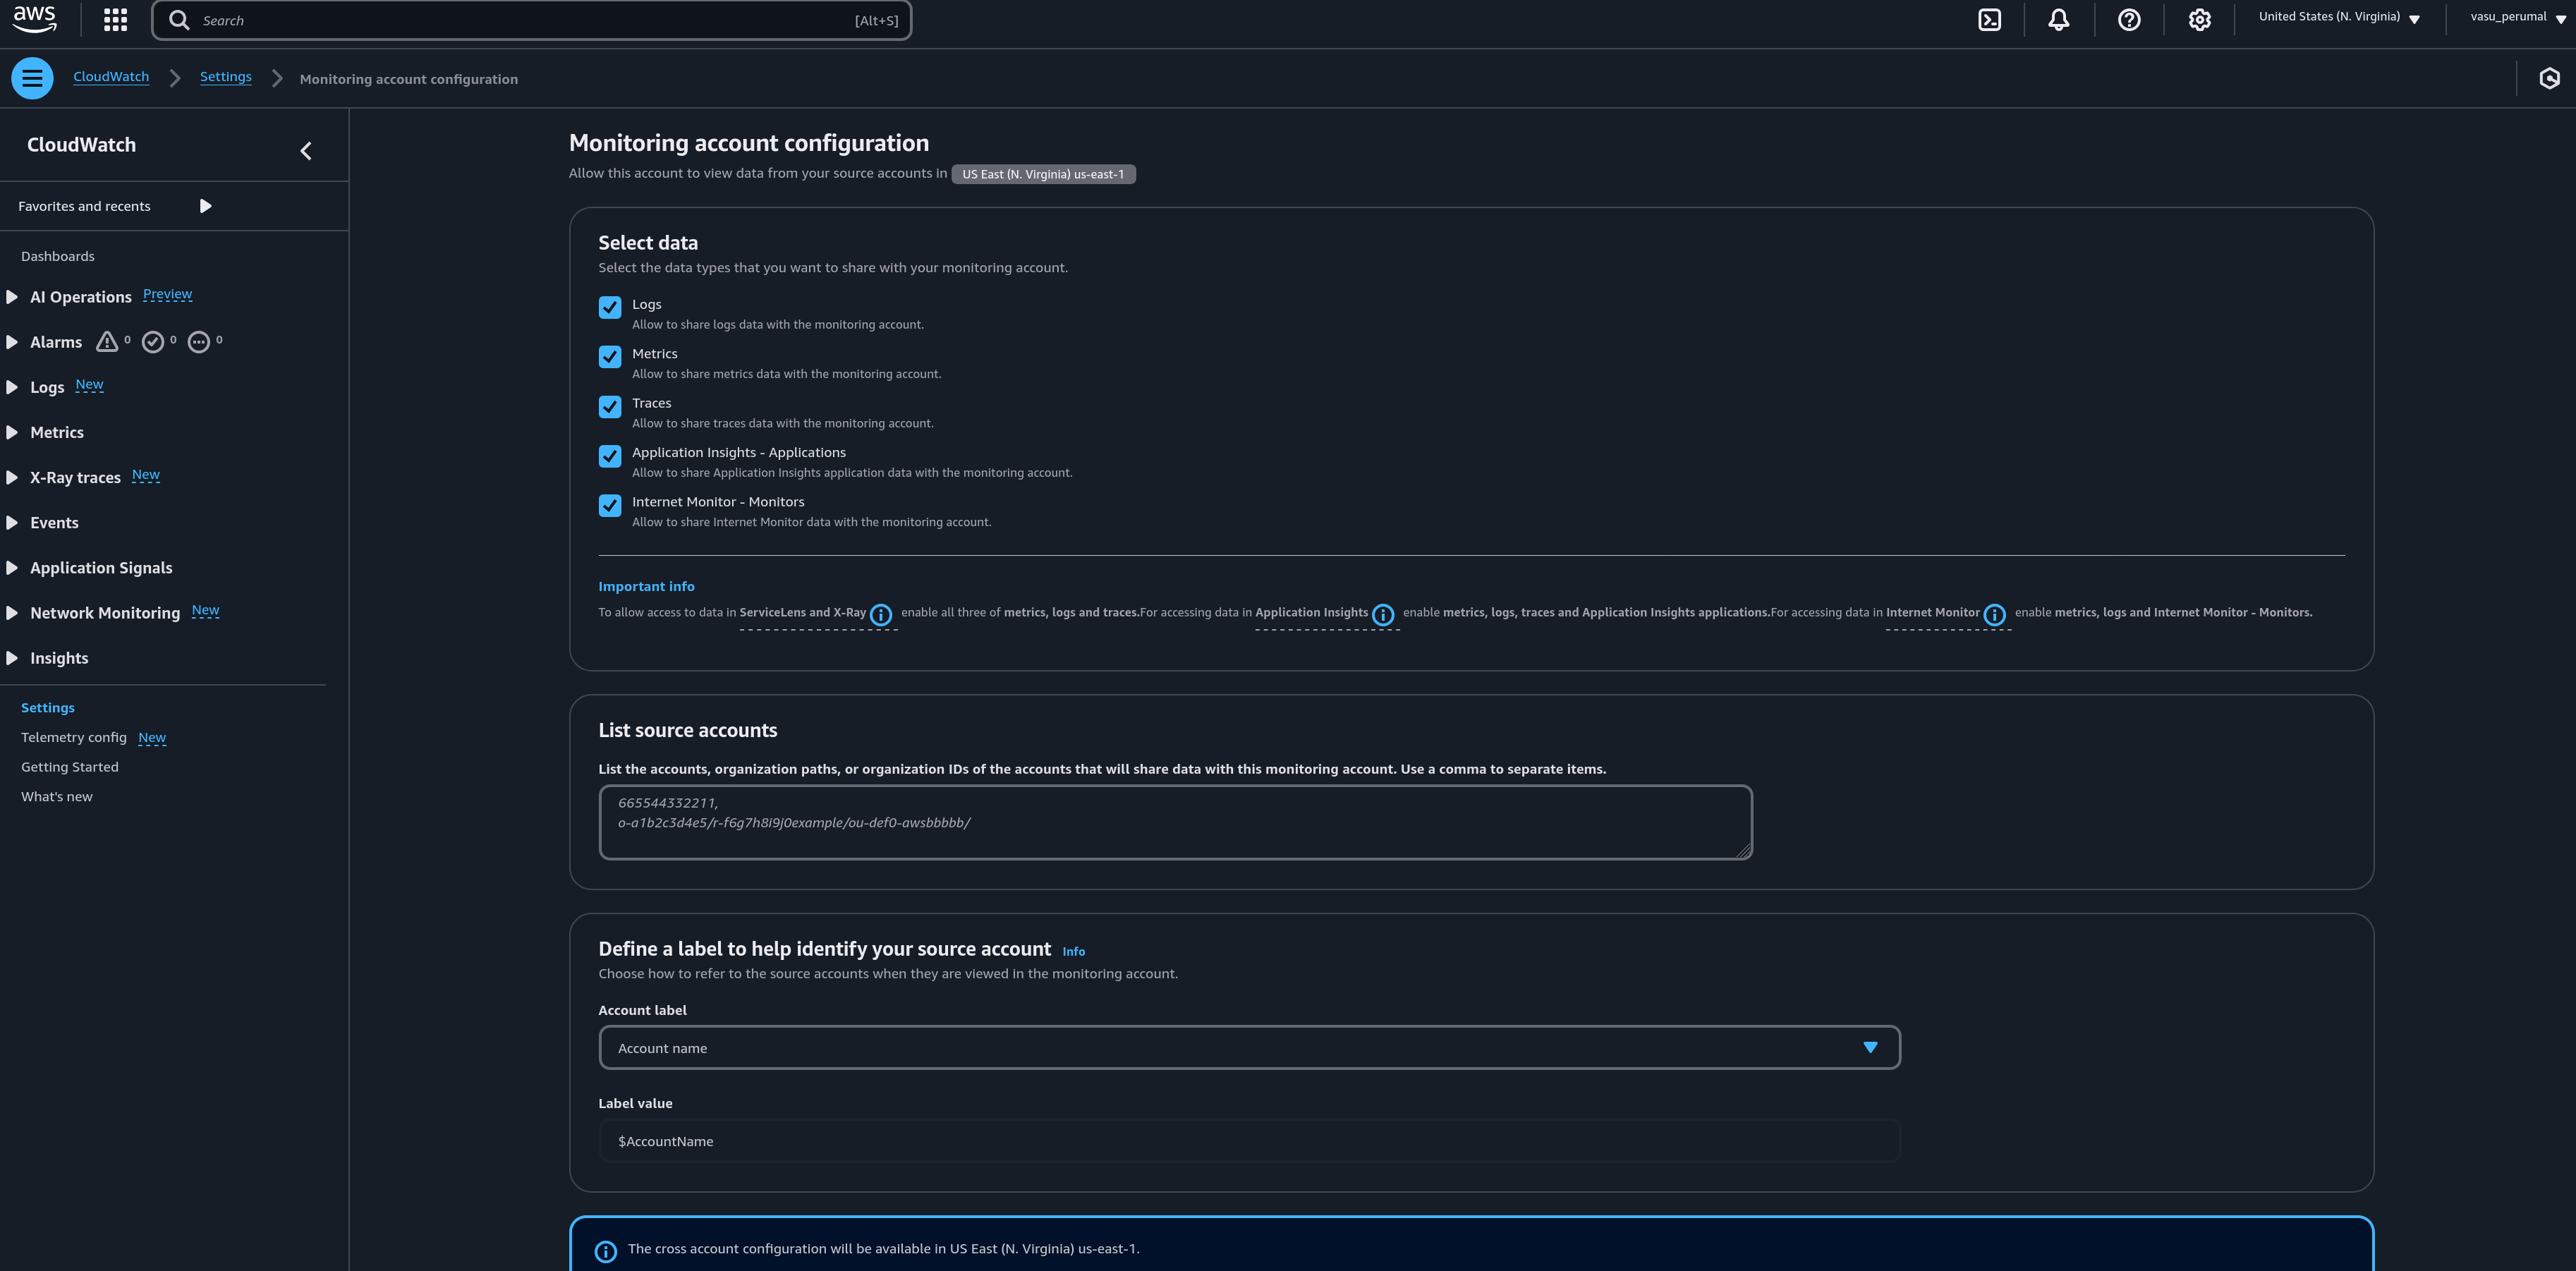Viewport: 2576px width, 1271px height.
Task: Uncheck the Traces data checkbox
Action: tap(610, 407)
